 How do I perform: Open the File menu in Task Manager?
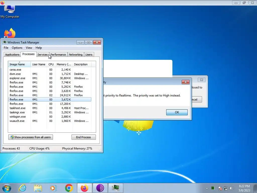(6, 48)
